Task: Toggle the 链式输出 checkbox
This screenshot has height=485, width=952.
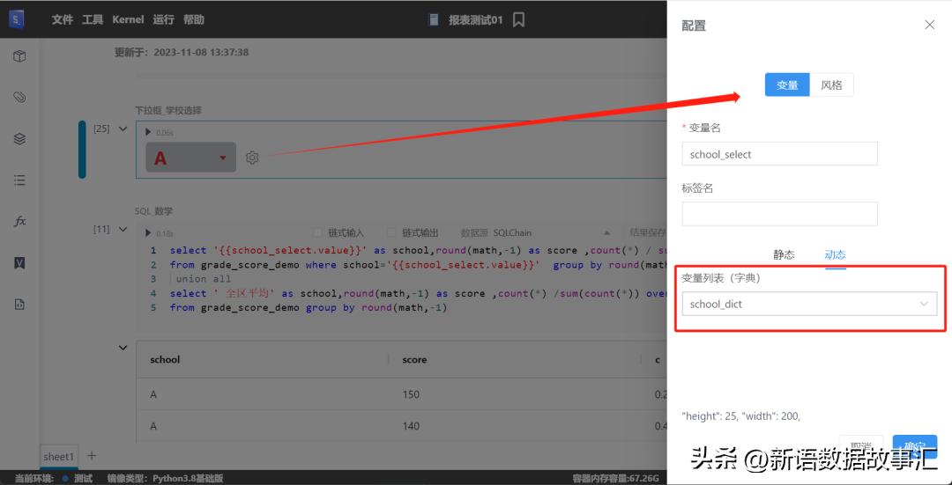Action: 391,232
